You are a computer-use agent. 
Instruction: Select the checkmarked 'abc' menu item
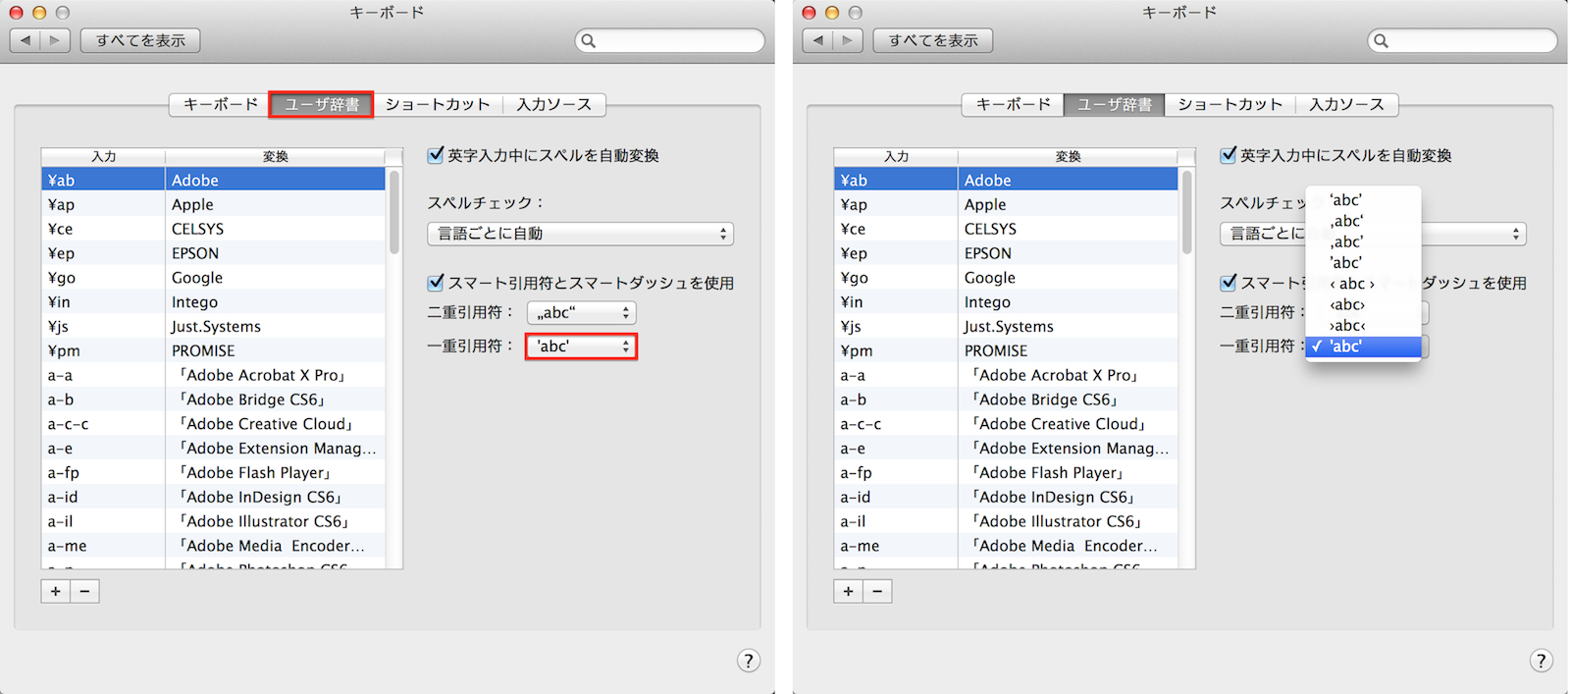1364,347
